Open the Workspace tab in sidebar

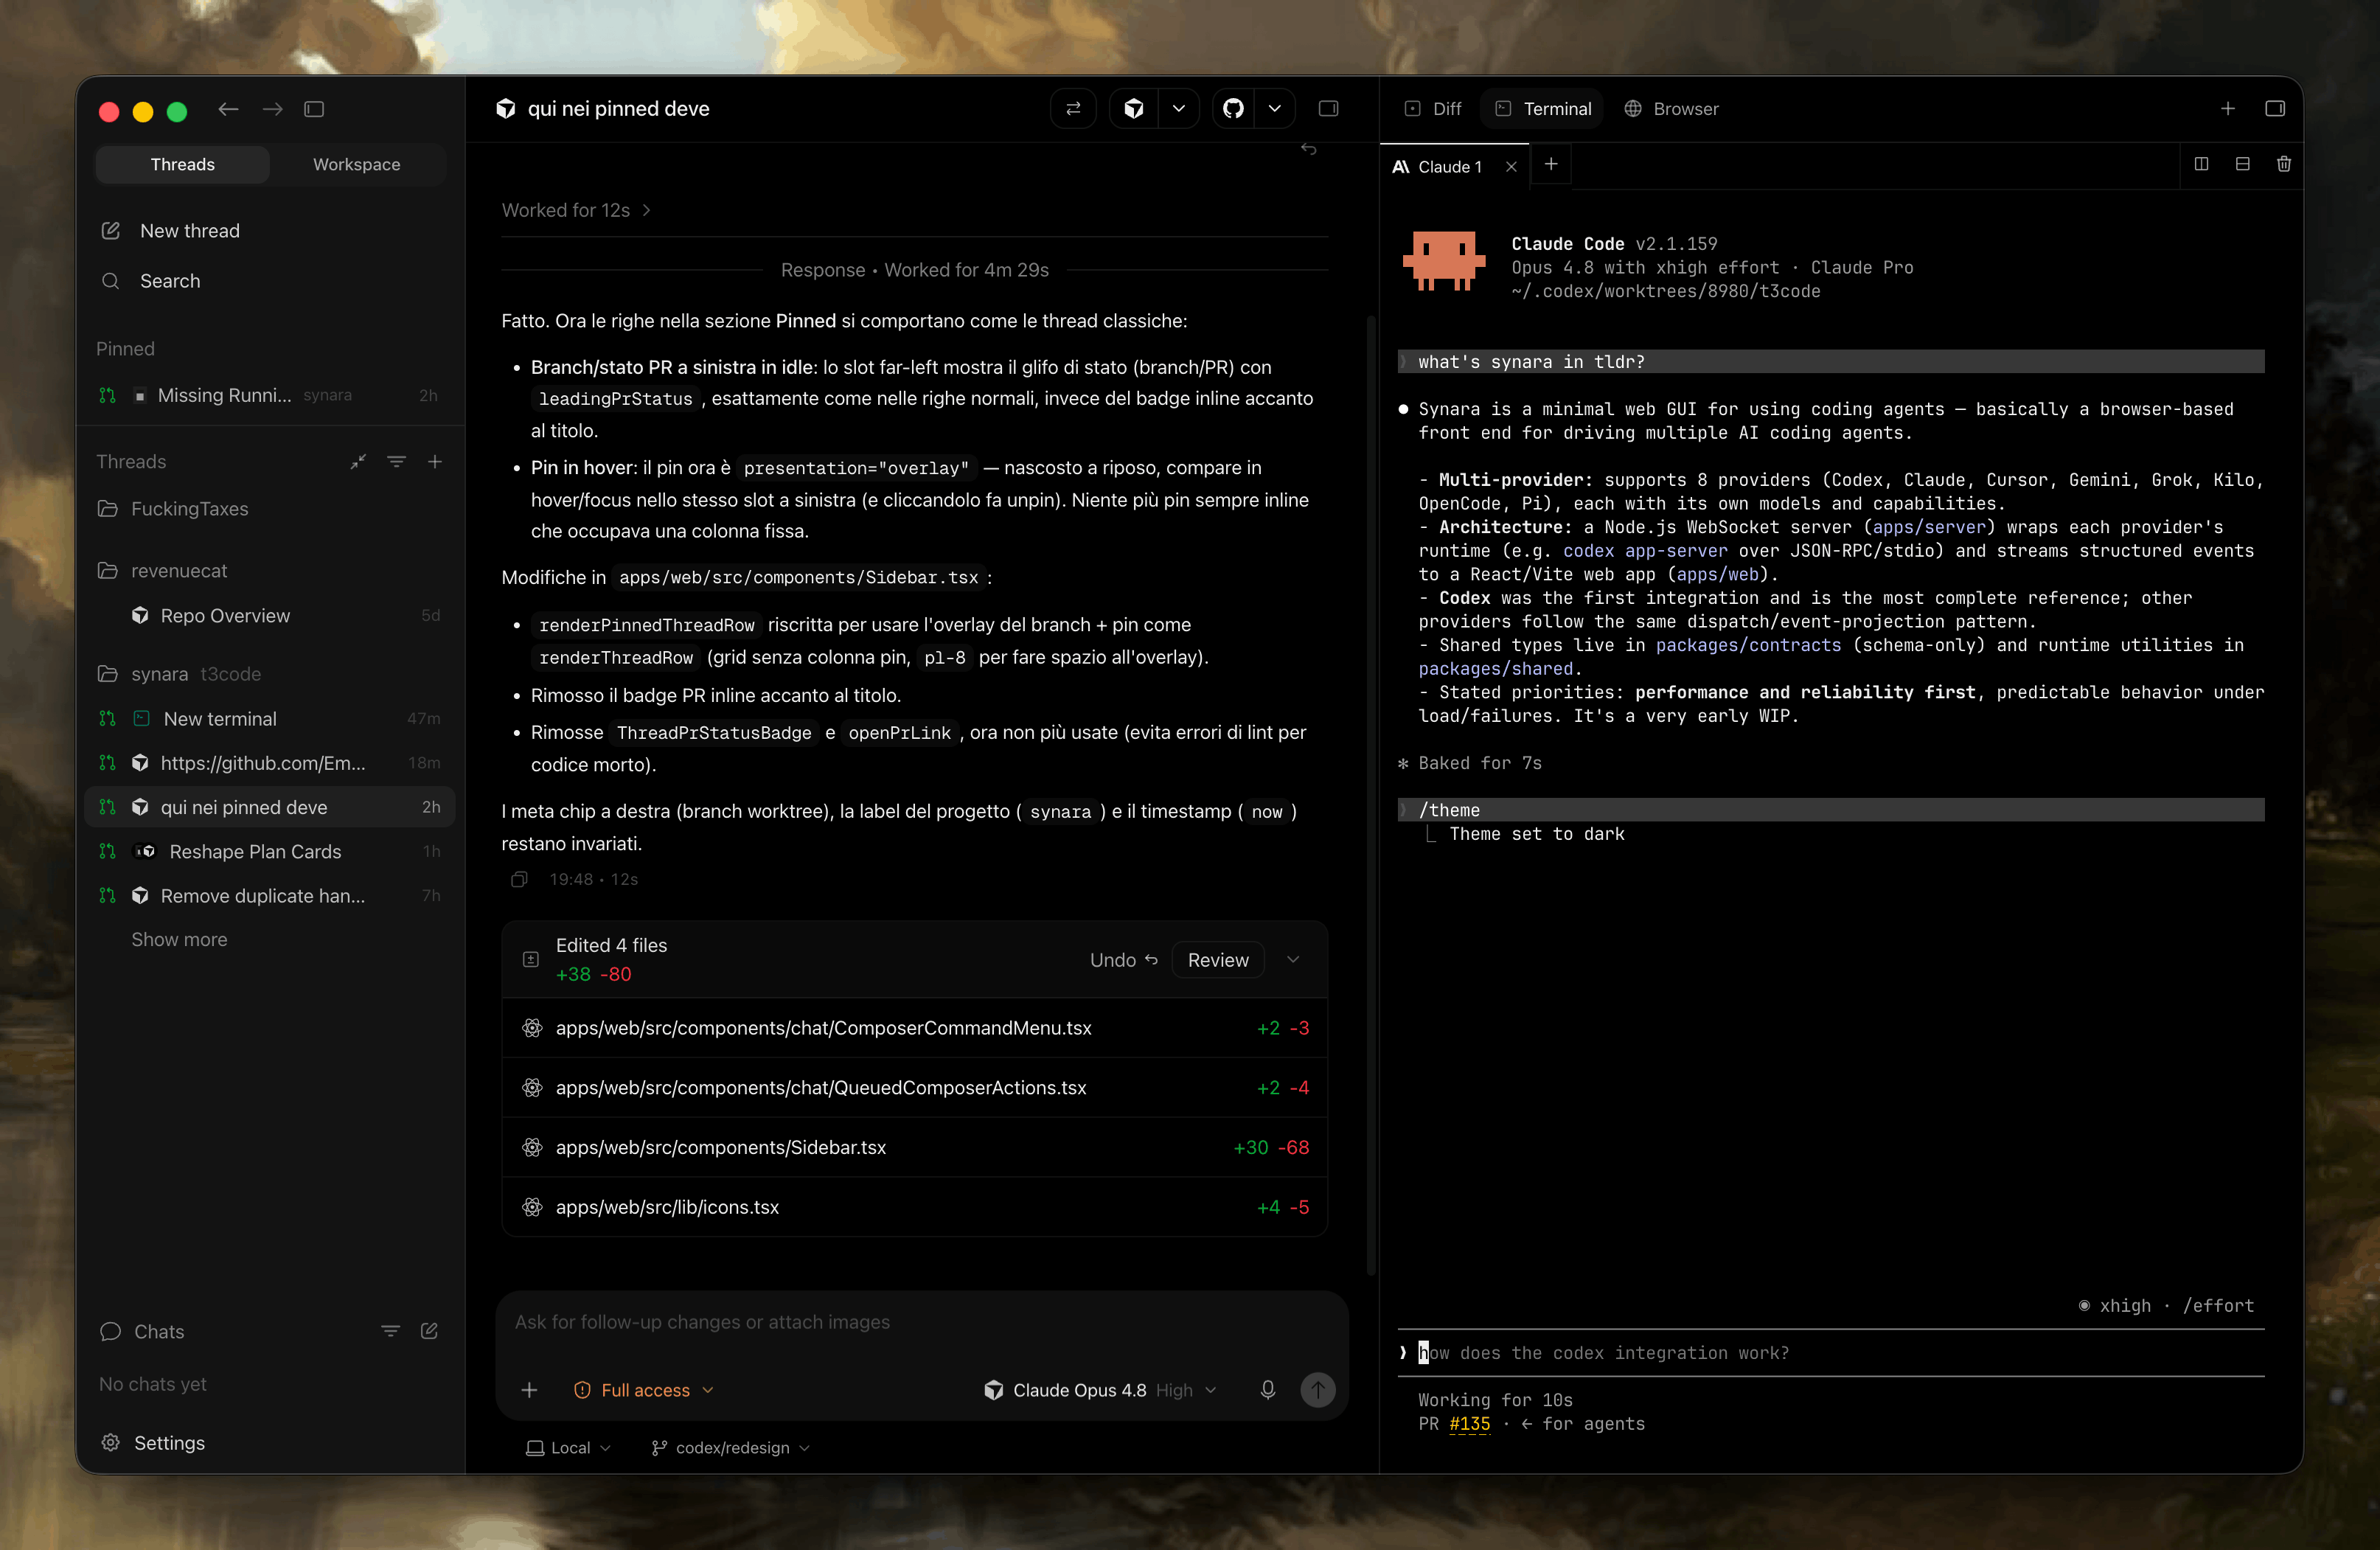tap(356, 164)
